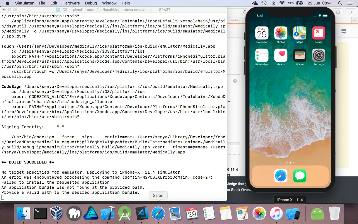The image size is (358, 224).
Task: Click the Simulator icon in the Dock
Action: coord(293,214)
